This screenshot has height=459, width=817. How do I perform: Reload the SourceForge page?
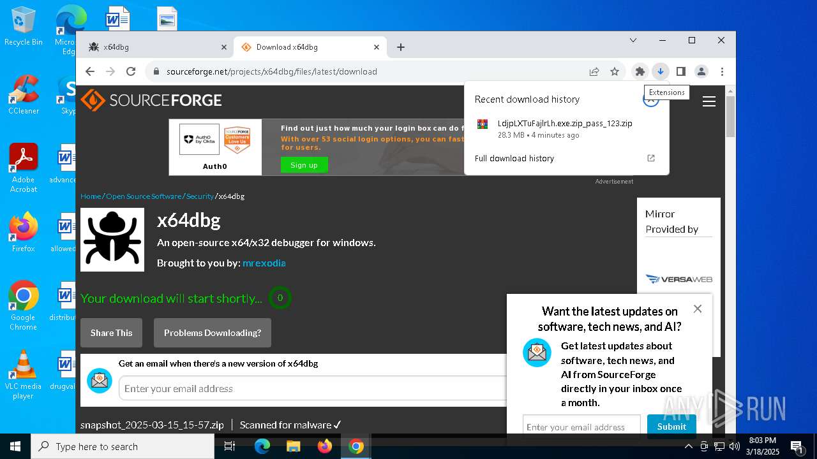(131, 71)
